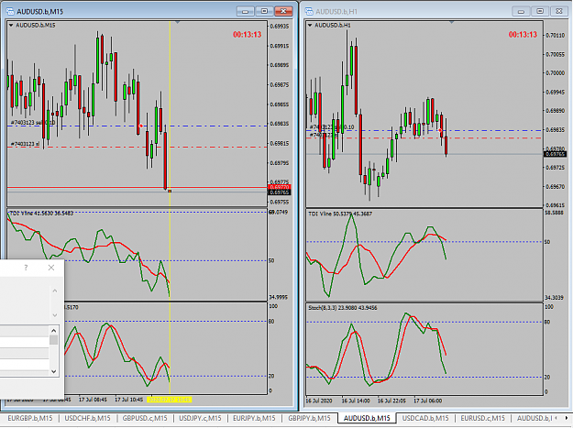573x428 pixels.
Task: Click the dialog's help question mark button
Action: (x=26, y=268)
